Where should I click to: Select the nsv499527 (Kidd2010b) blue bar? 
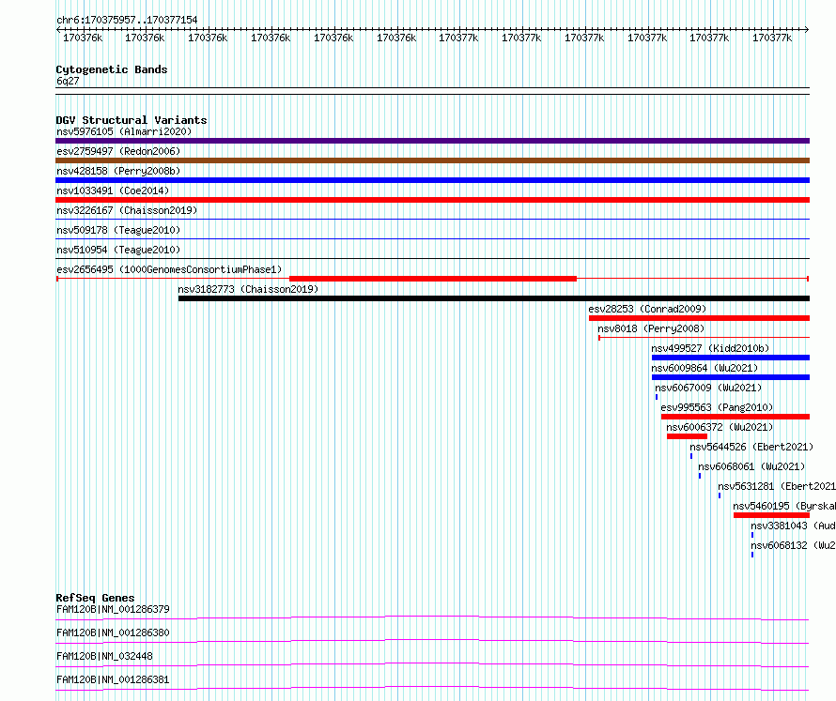pyautogui.click(x=731, y=358)
